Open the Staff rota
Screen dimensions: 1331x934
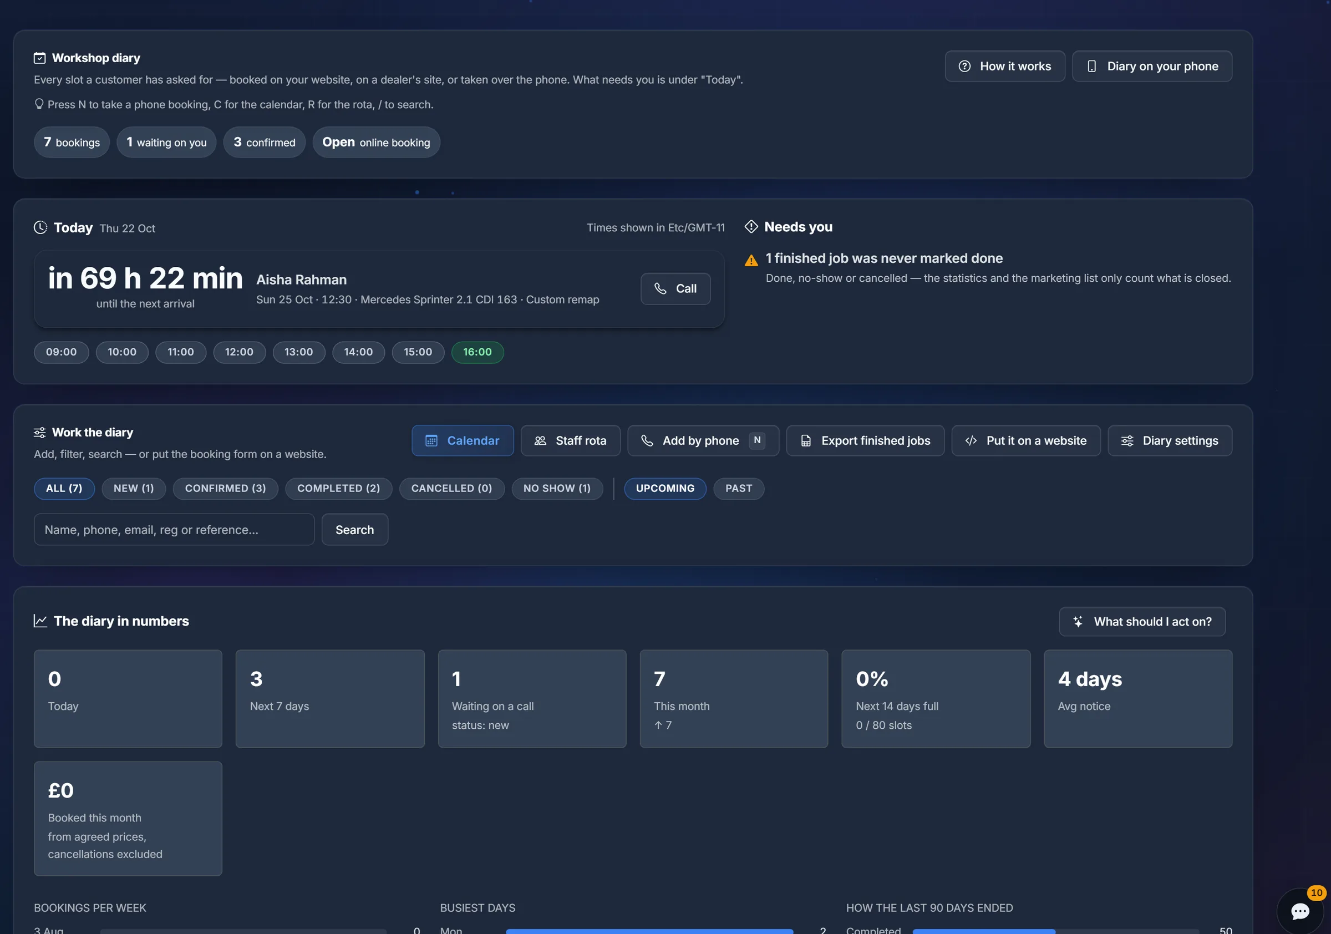(570, 440)
